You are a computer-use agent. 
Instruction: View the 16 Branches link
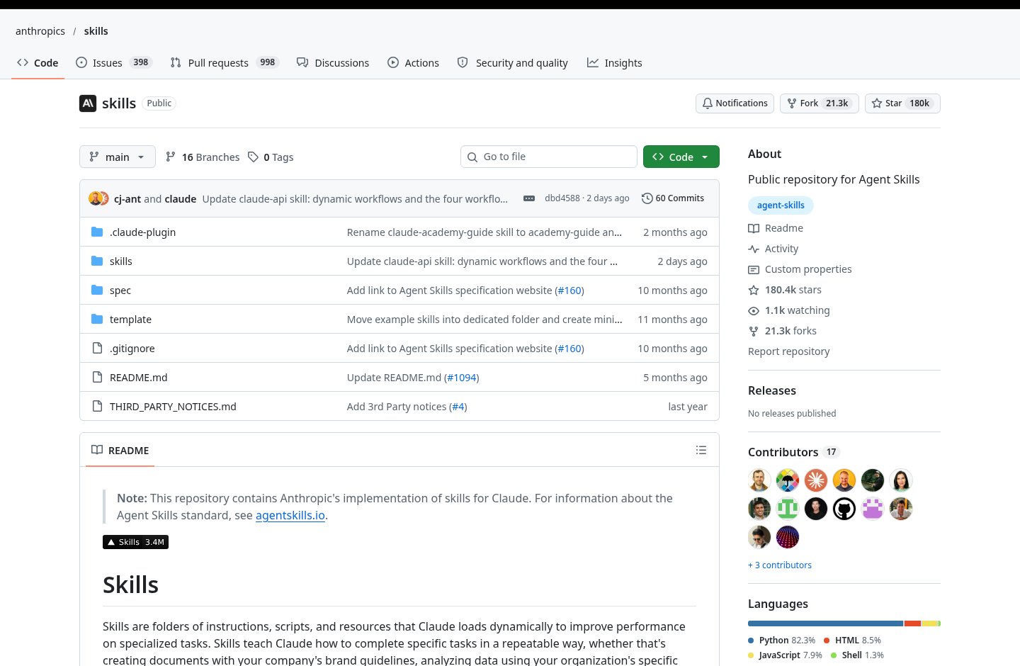coord(203,157)
